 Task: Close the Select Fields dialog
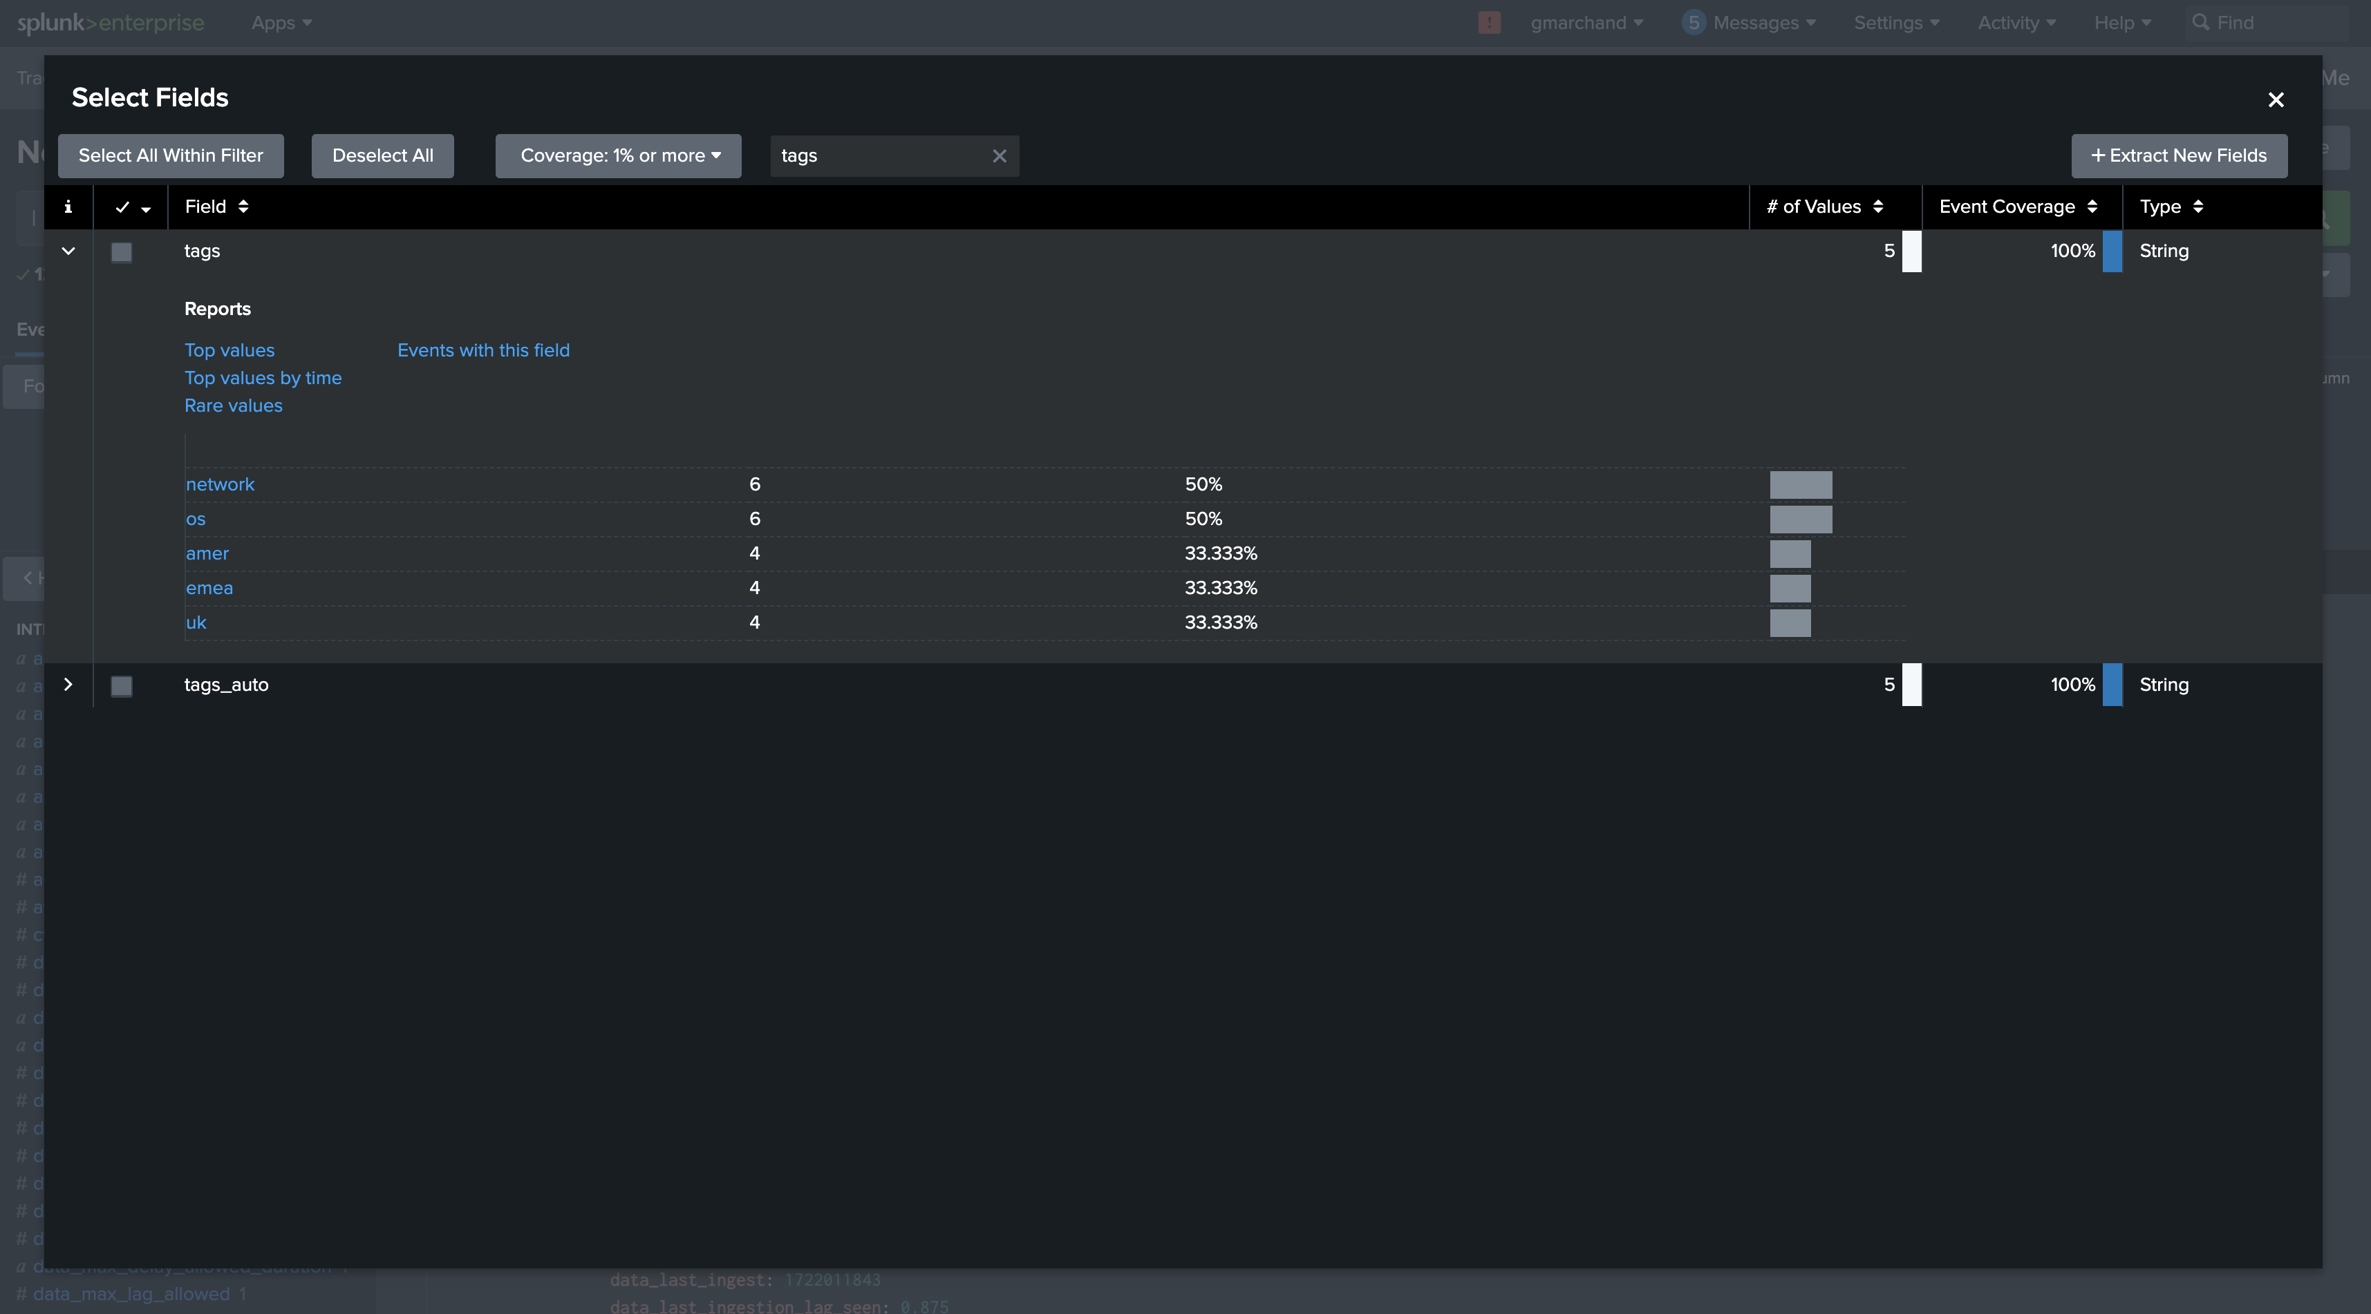[2276, 99]
